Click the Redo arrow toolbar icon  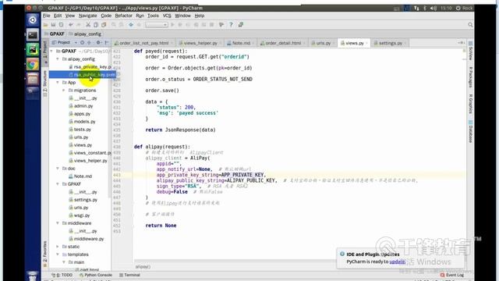click(x=78, y=25)
